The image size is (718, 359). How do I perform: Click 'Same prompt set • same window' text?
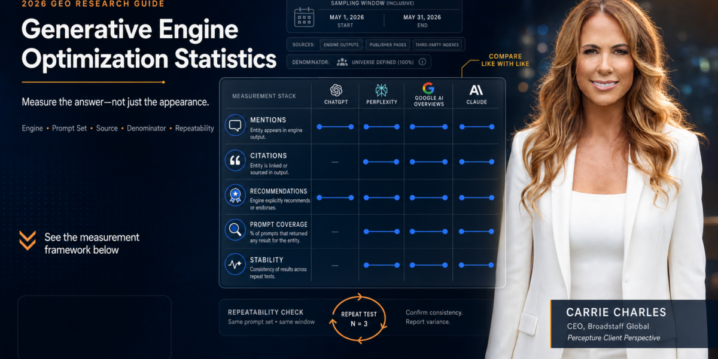tap(271, 322)
